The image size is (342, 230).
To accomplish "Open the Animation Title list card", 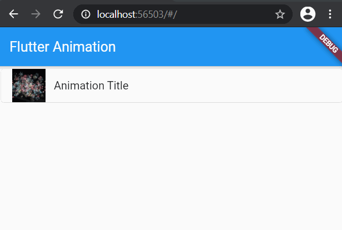I will pyautogui.click(x=172, y=86).
